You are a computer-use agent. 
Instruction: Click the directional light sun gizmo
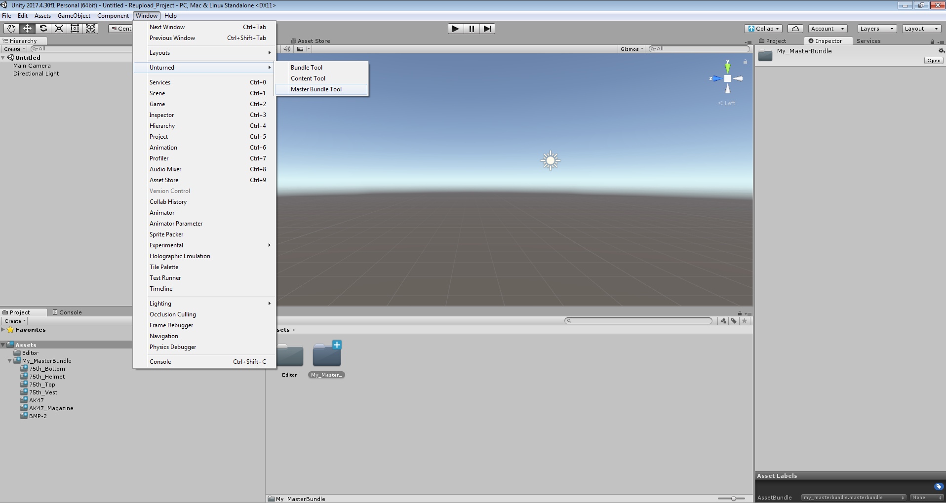pyautogui.click(x=551, y=160)
